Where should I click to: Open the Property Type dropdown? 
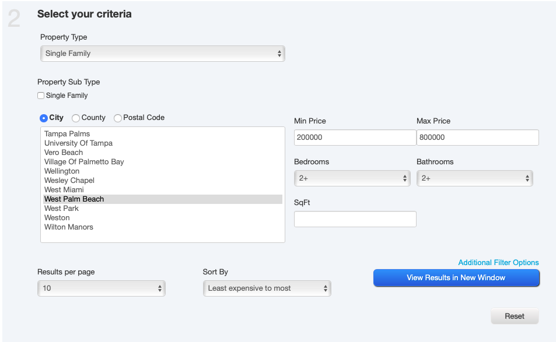pos(162,53)
